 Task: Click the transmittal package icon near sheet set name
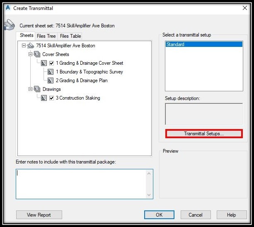9,25
